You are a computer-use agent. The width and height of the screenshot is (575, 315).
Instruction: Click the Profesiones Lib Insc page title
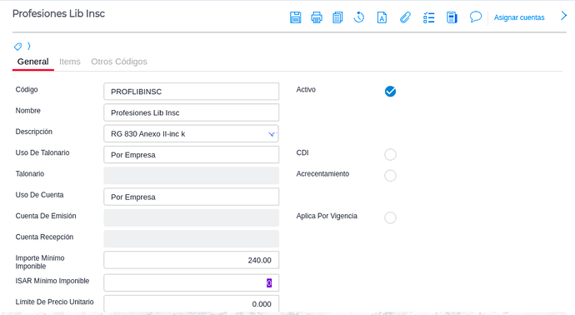point(58,13)
